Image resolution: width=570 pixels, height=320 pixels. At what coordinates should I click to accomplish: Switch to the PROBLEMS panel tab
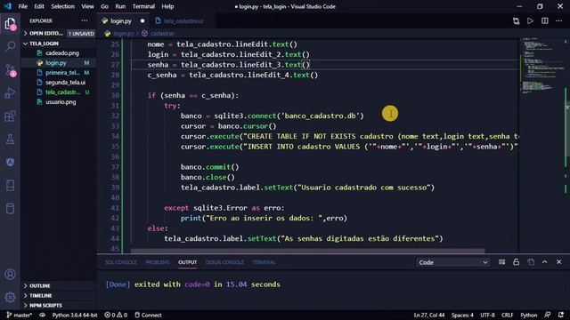pyautogui.click(x=158, y=262)
